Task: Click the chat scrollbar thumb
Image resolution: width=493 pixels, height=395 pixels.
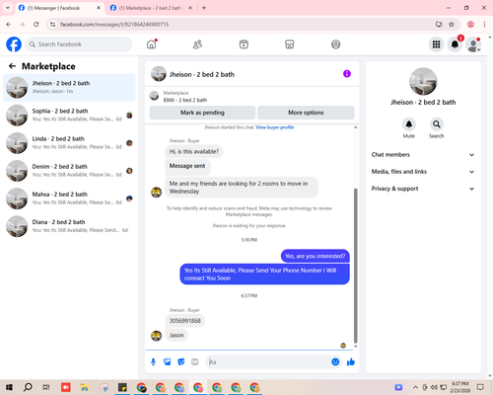Action: point(355,266)
